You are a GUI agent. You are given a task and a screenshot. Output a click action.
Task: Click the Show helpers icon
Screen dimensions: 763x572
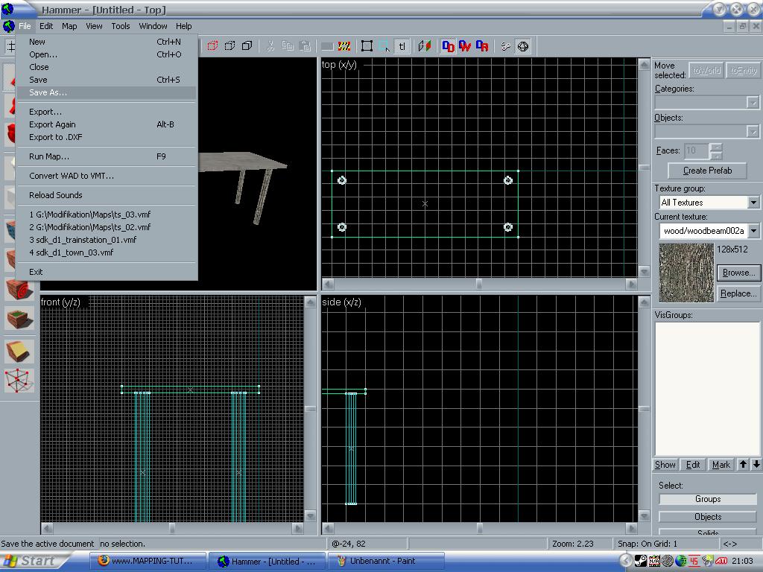506,46
